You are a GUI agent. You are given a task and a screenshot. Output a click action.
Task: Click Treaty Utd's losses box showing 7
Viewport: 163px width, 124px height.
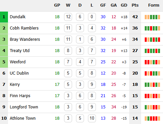[x=92, y=51]
